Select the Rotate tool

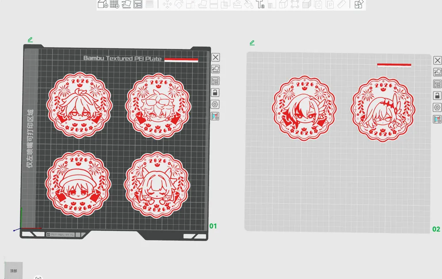[179, 4]
